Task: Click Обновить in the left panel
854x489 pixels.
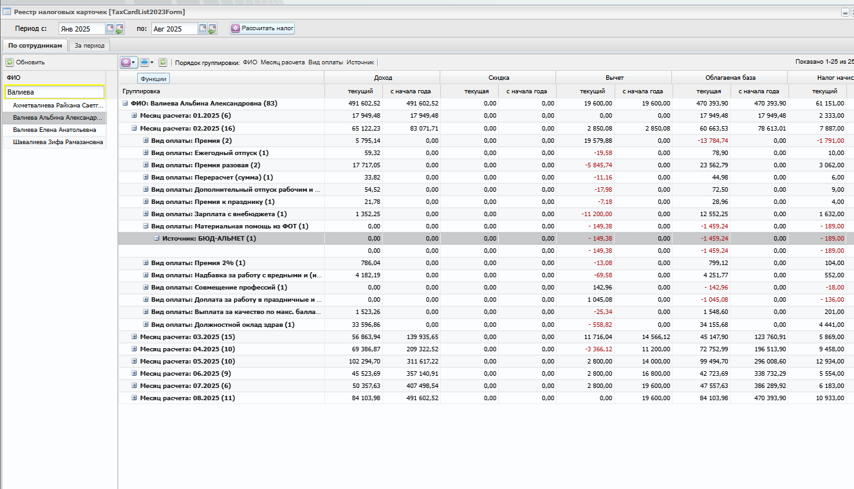Action: click(25, 62)
